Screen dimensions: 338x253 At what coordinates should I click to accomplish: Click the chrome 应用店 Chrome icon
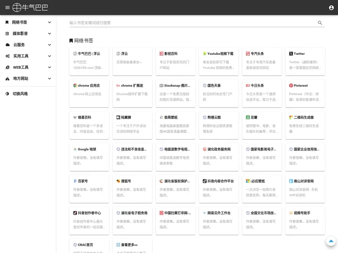(x=75, y=85)
